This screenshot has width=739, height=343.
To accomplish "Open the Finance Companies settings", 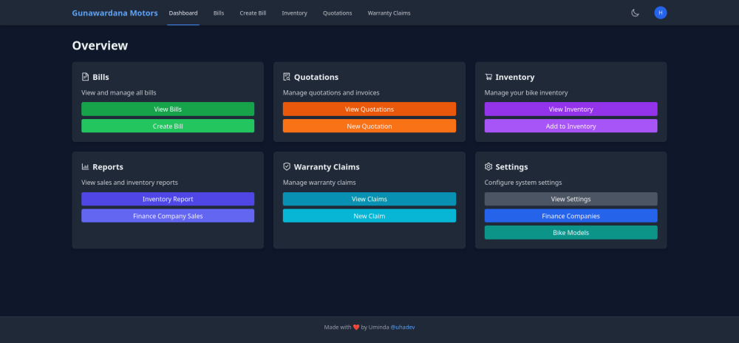I will 571,216.
